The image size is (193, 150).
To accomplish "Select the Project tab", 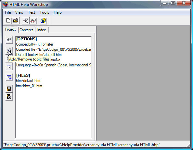I will [10, 29].
